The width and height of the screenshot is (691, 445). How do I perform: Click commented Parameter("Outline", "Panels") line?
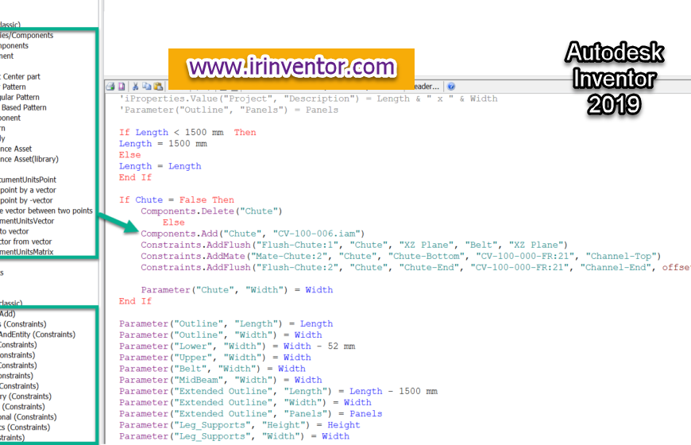(228, 110)
